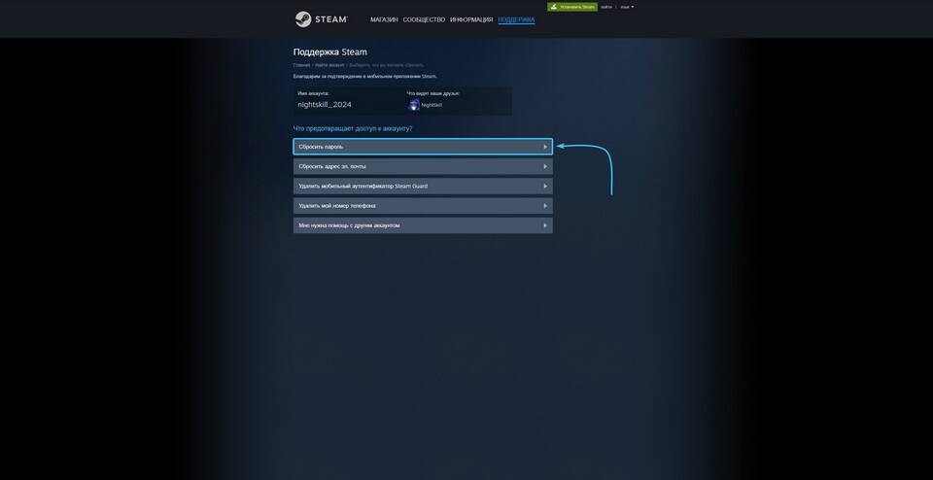
Task: Click arrow on 'Удалить мой номер телефона' row
Action: [544, 206]
